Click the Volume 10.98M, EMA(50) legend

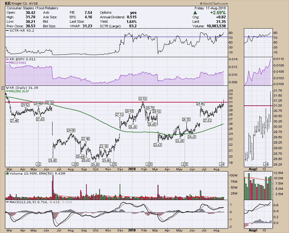tap(37, 173)
